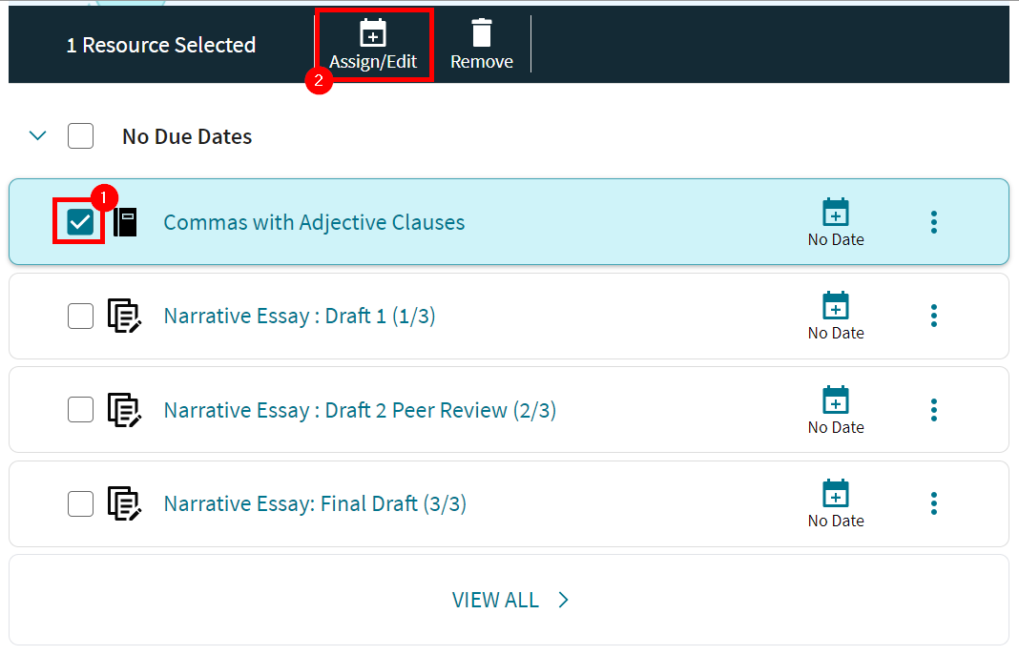Click the Assign/Edit toolbar button
The width and height of the screenshot is (1019, 655).
(x=373, y=43)
